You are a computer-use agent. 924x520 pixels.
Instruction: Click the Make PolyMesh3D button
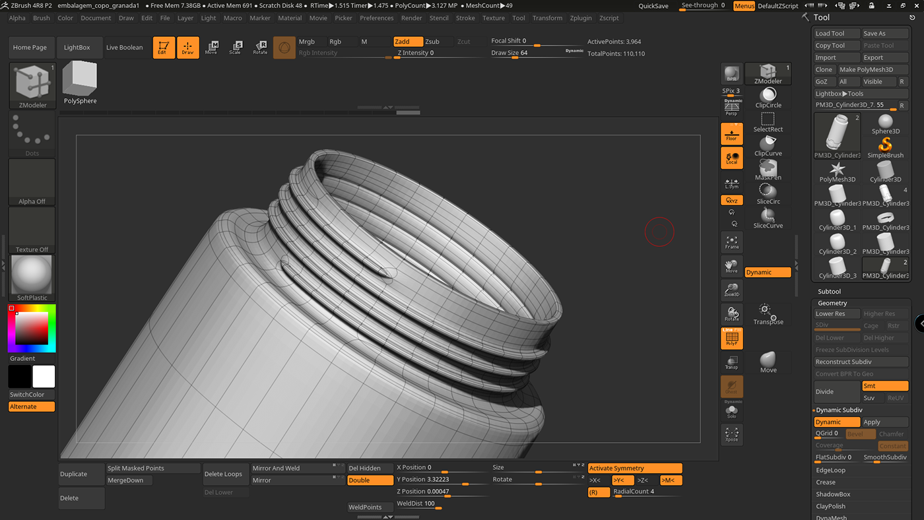coord(866,69)
